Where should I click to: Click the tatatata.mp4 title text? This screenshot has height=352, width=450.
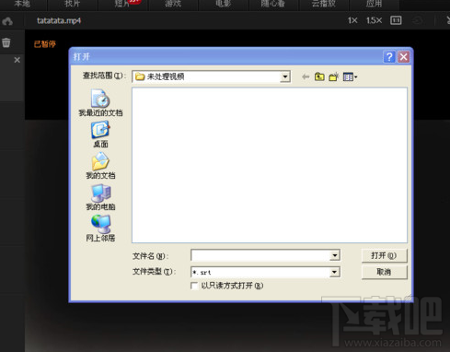[x=59, y=21]
